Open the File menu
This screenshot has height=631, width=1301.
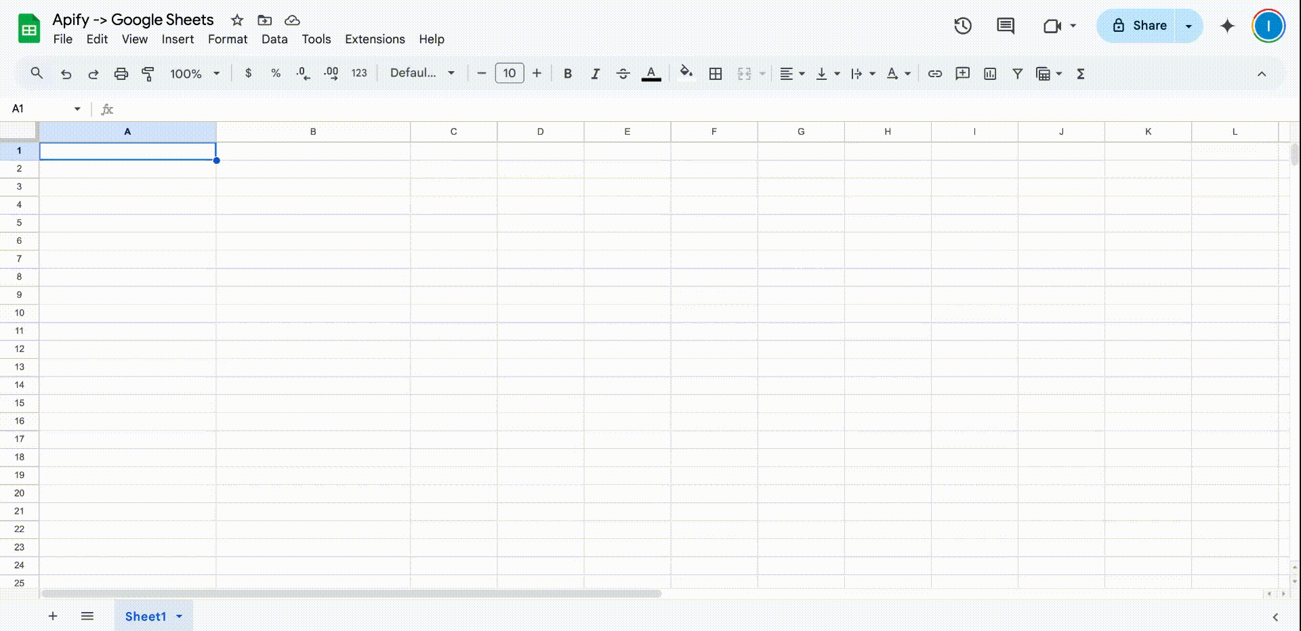click(x=63, y=39)
